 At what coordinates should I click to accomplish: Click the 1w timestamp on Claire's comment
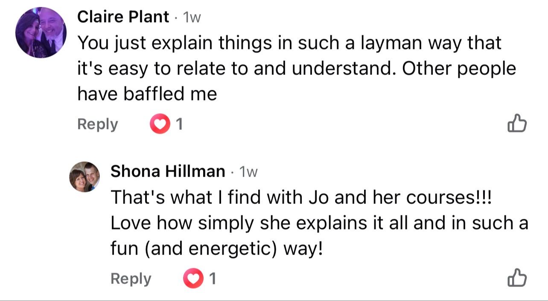pos(191,17)
